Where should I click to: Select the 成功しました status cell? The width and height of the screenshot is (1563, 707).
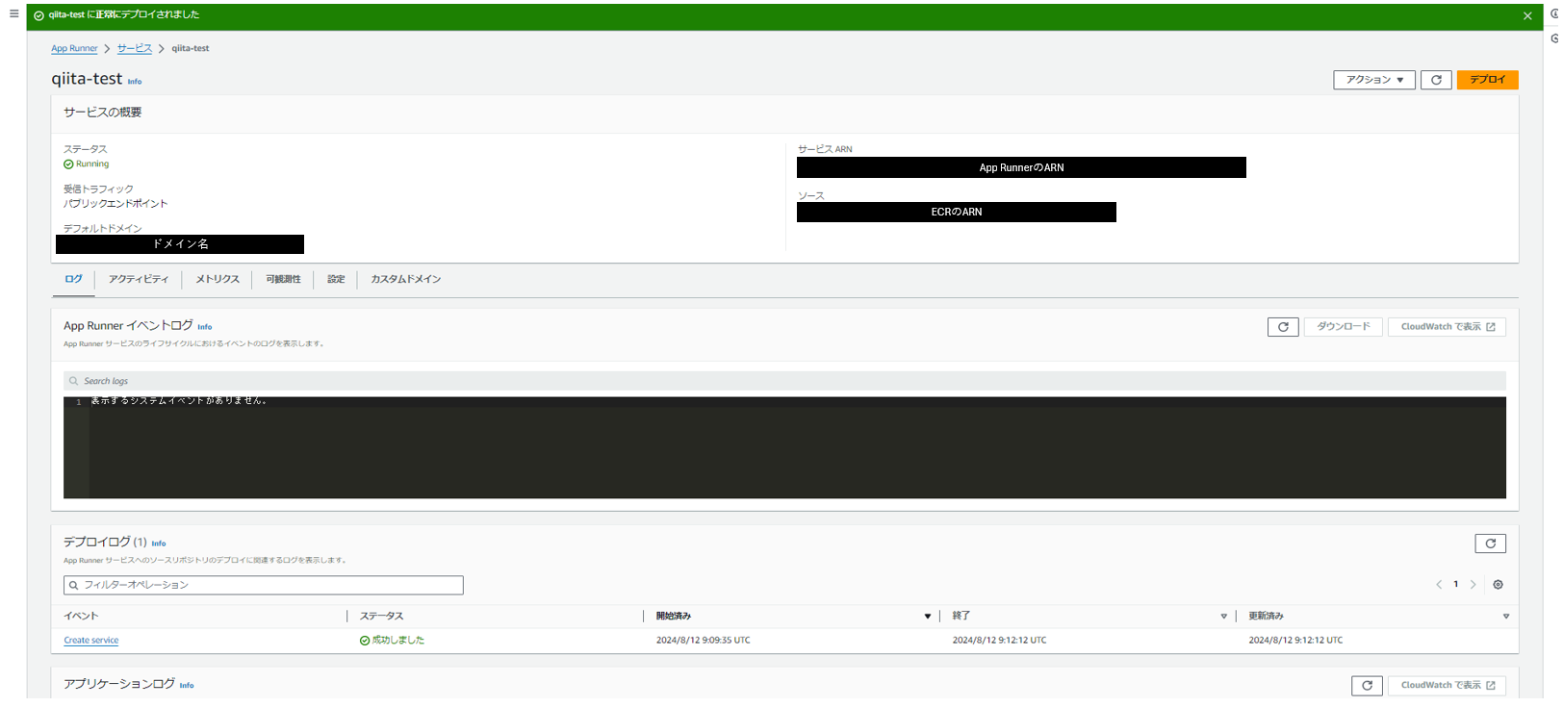[393, 641]
